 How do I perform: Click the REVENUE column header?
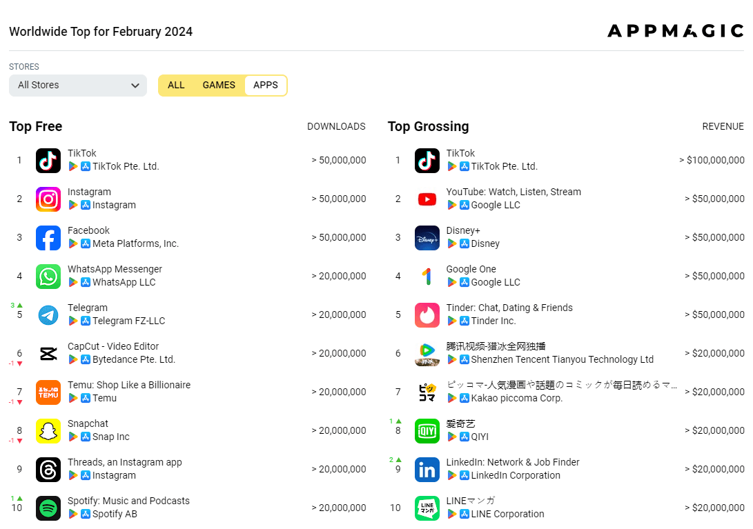click(x=723, y=126)
